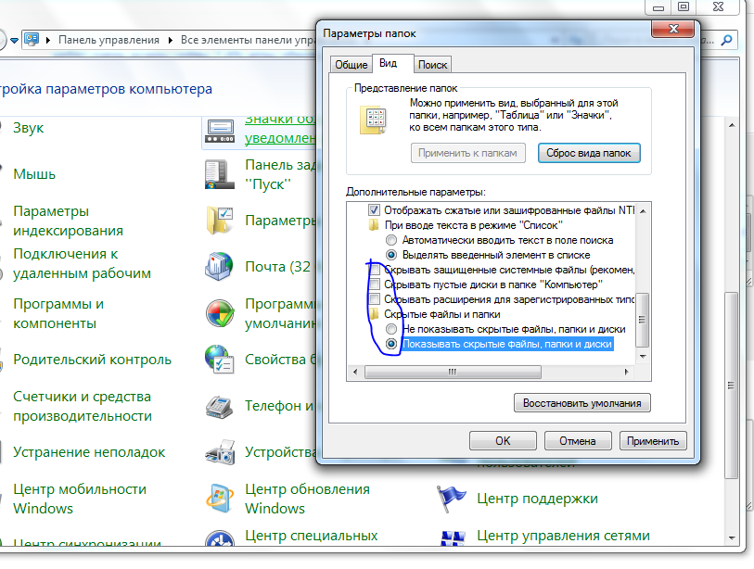Expand breadcrumb arrow after Панель управления
This screenshot has height=569, width=754.
coord(171,40)
